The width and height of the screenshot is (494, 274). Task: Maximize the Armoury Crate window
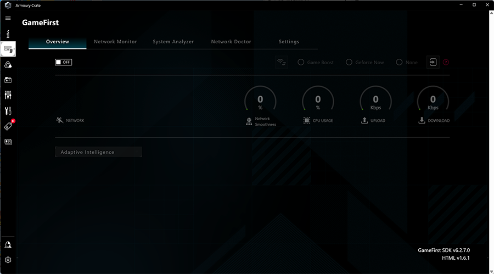[x=474, y=5]
